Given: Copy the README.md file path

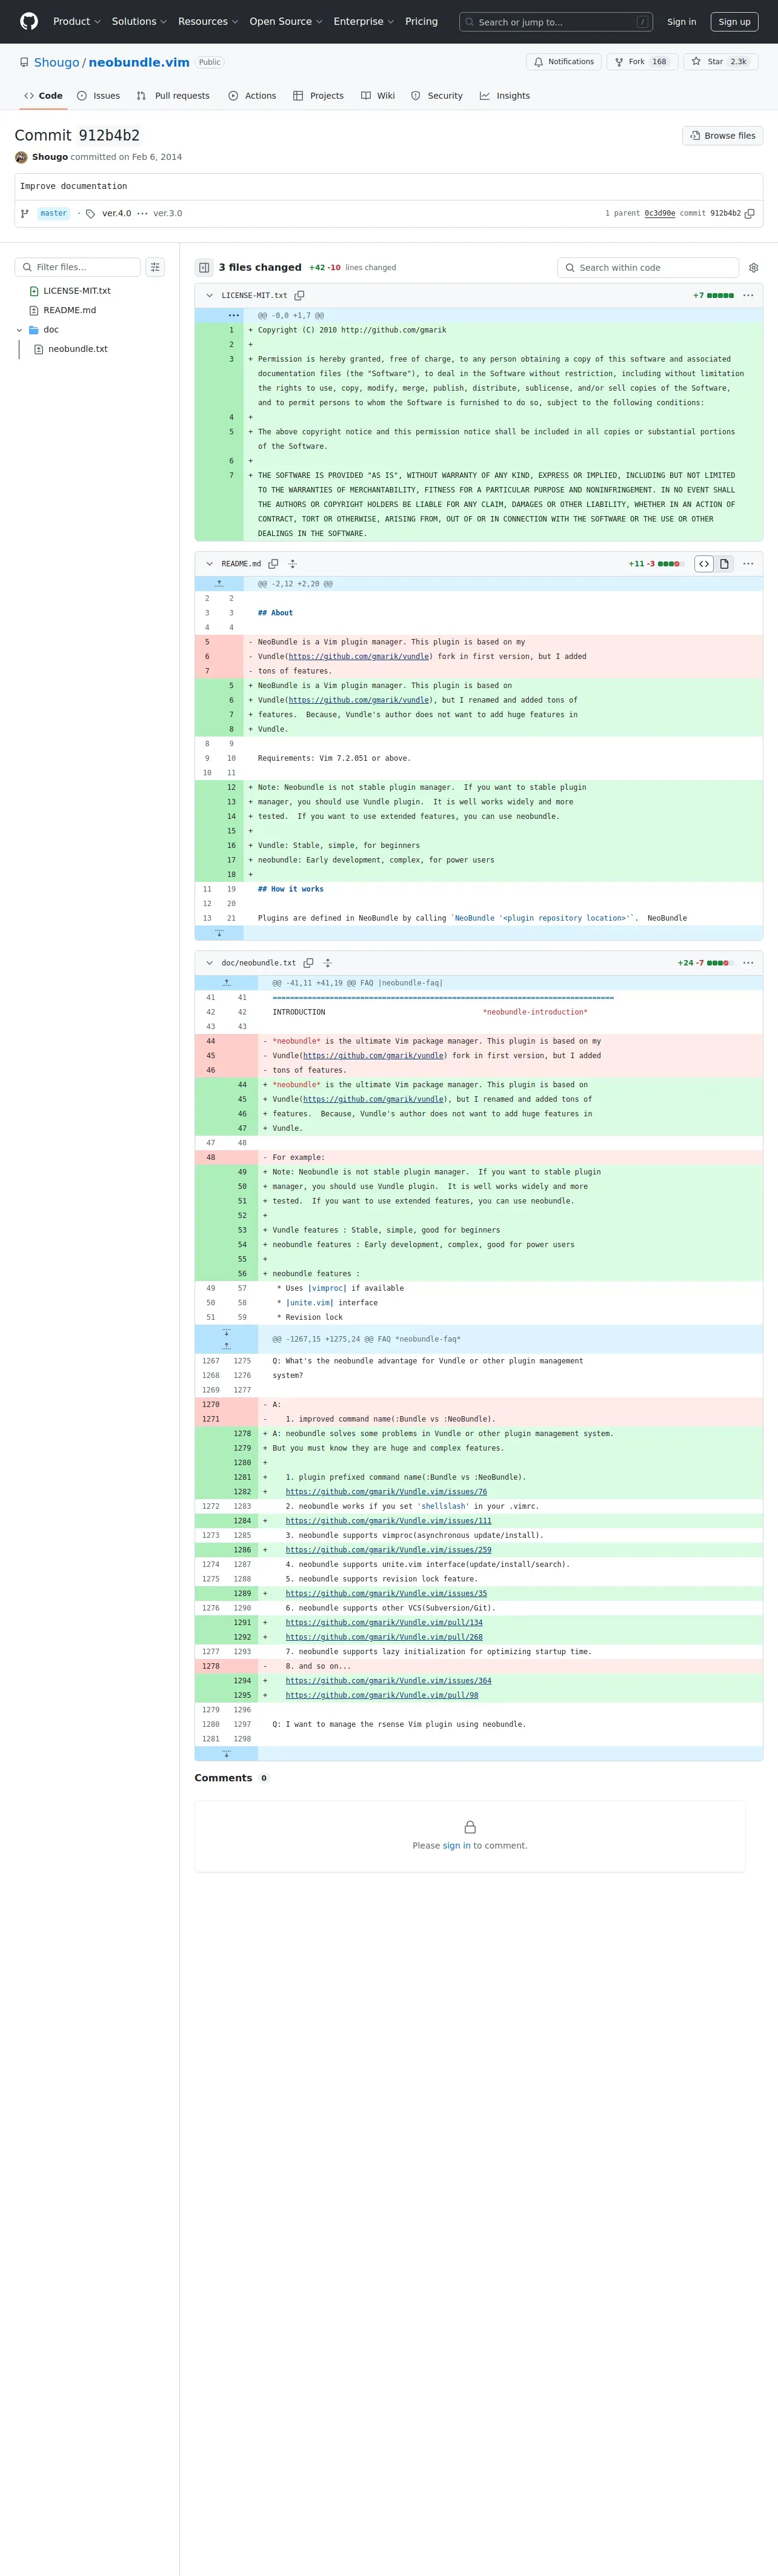Looking at the screenshot, I should (x=273, y=564).
